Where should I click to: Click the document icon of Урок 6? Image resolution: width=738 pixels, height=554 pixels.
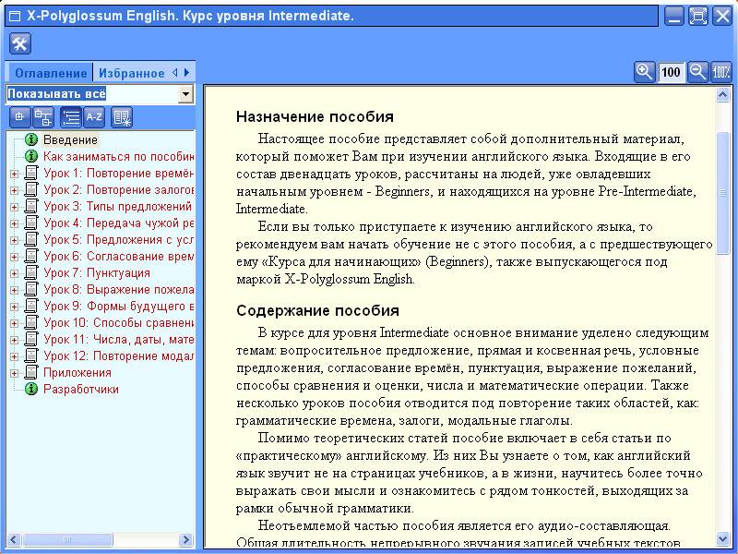pyautogui.click(x=31, y=256)
